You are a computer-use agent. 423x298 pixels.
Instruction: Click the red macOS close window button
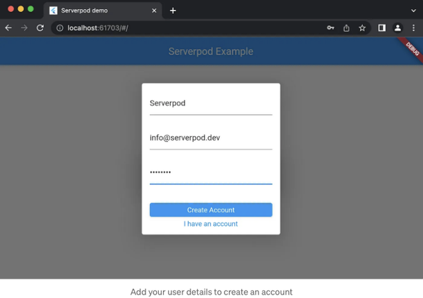(x=11, y=9)
